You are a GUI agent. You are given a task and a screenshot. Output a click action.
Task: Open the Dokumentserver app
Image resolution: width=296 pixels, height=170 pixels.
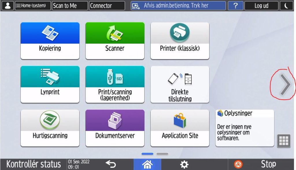tap(115, 128)
